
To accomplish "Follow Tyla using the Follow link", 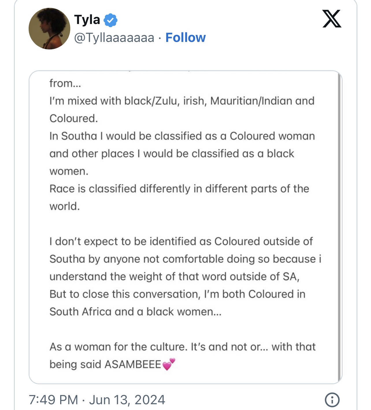I will (x=186, y=38).
